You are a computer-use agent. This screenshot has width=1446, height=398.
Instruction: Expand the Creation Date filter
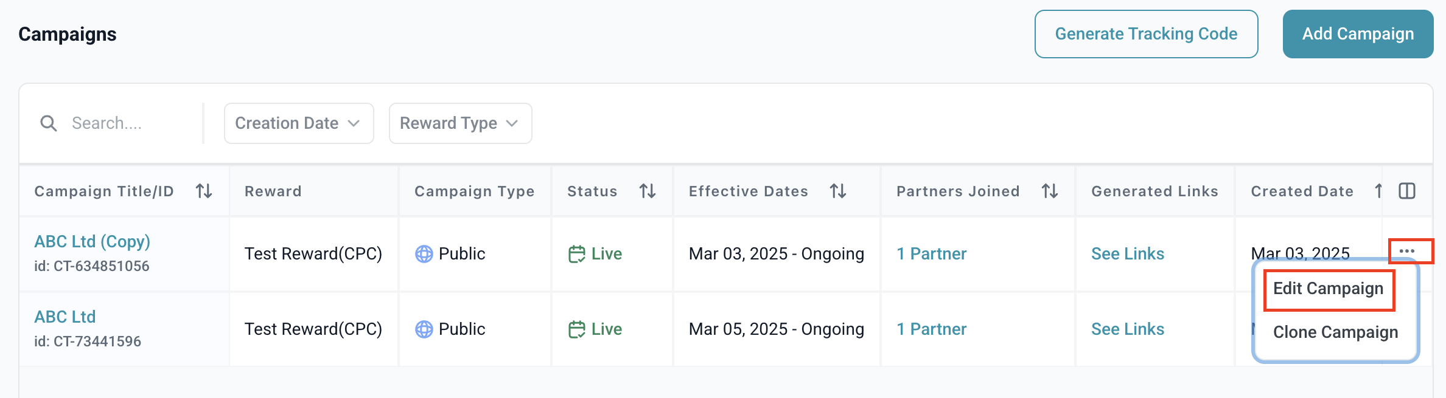pos(298,123)
